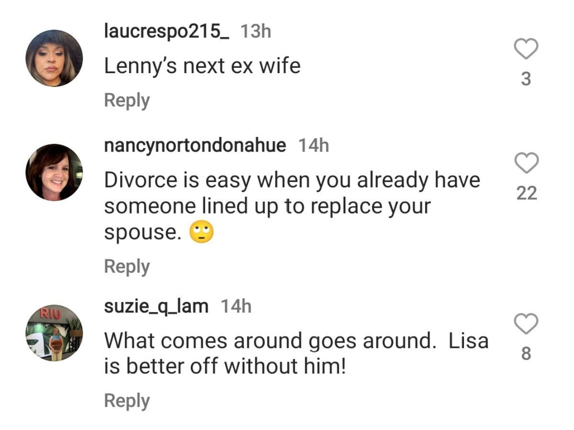View nancynortondonahue's profile avatar
The height and width of the screenshot is (430, 574).
(x=54, y=172)
